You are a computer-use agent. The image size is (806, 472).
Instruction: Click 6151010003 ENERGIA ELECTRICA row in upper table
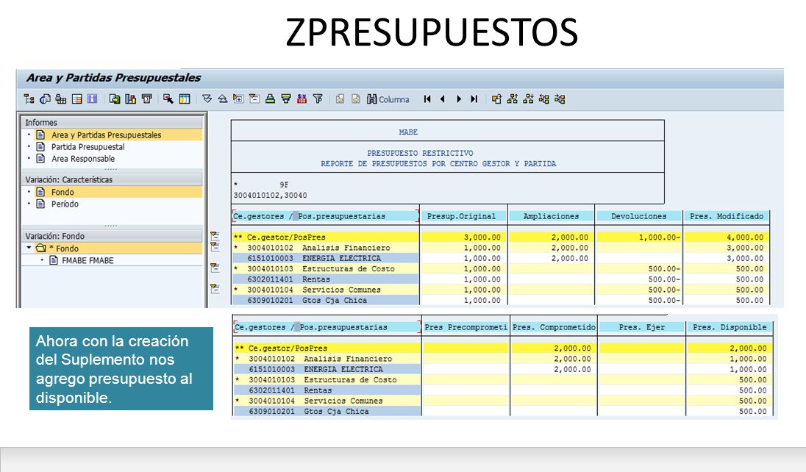coord(325,258)
